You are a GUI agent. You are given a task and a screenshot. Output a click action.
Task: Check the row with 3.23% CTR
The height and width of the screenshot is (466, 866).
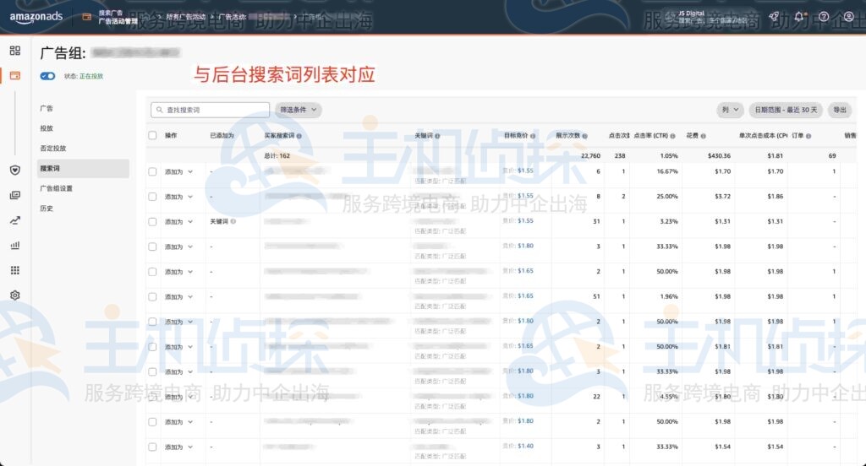pos(152,222)
